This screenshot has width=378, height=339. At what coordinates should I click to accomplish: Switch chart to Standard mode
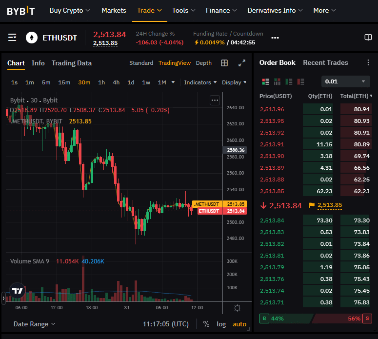tap(141, 63)
